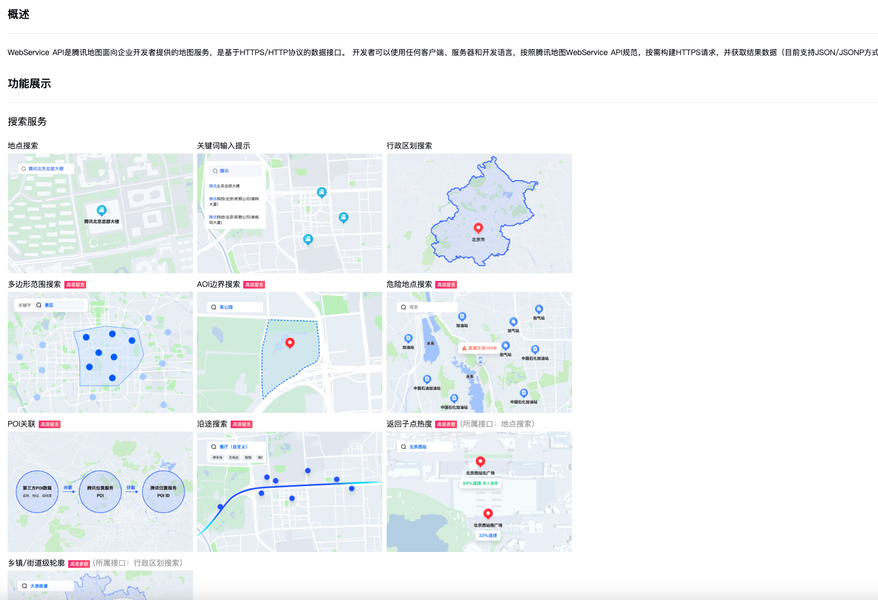
Task: Click the 高级参数 badge beside 乡镇/街道级轮廓
Action: click(x=79, y=564)
